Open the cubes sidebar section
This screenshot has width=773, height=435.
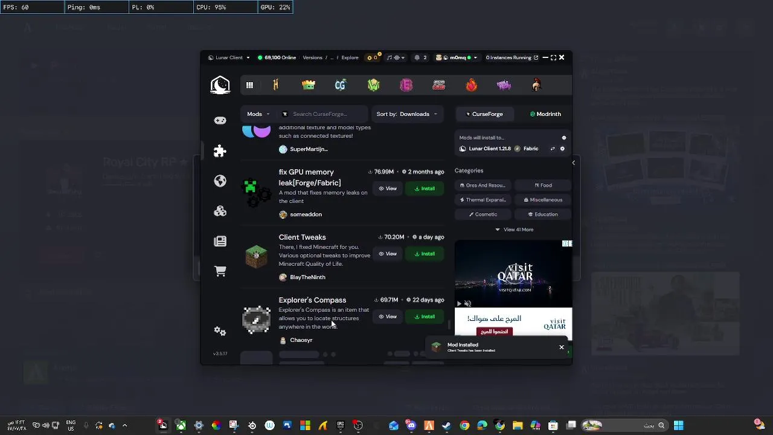[220, 211]
